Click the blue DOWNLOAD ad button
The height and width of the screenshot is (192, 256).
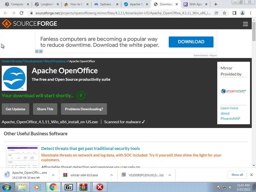coord(191,42)
